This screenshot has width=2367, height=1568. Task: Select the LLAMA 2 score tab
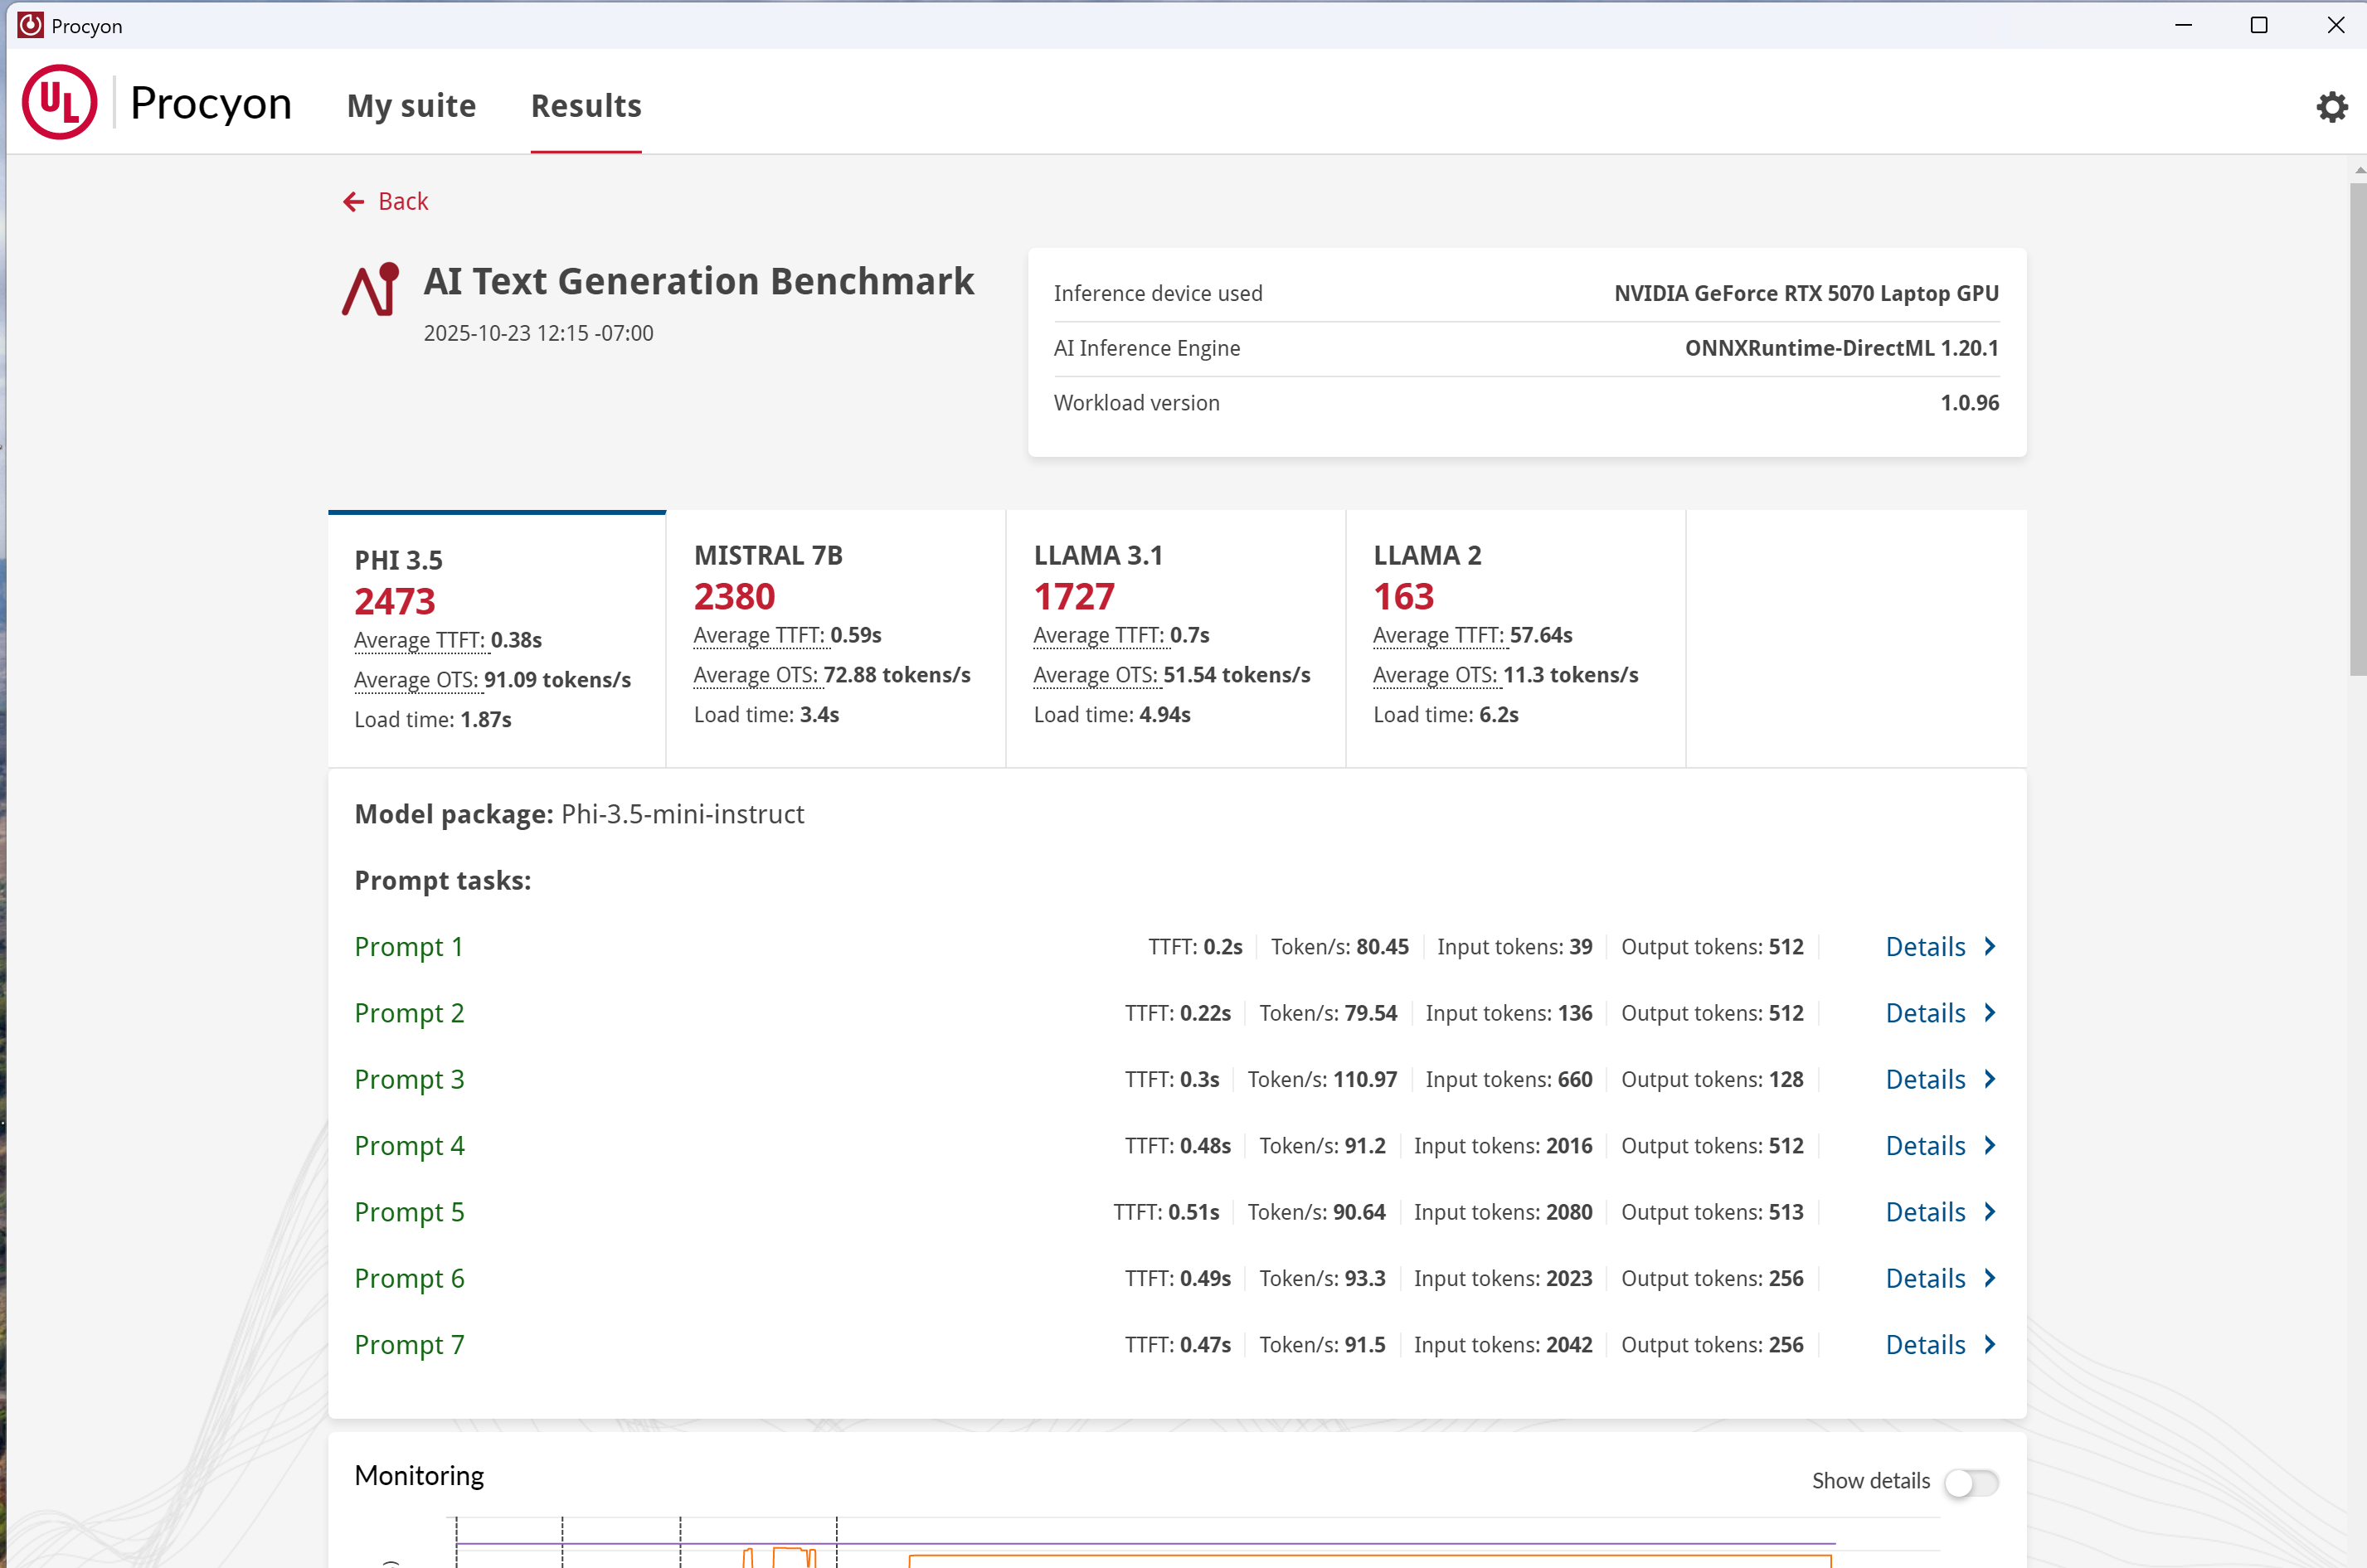tap(1514, 635)
